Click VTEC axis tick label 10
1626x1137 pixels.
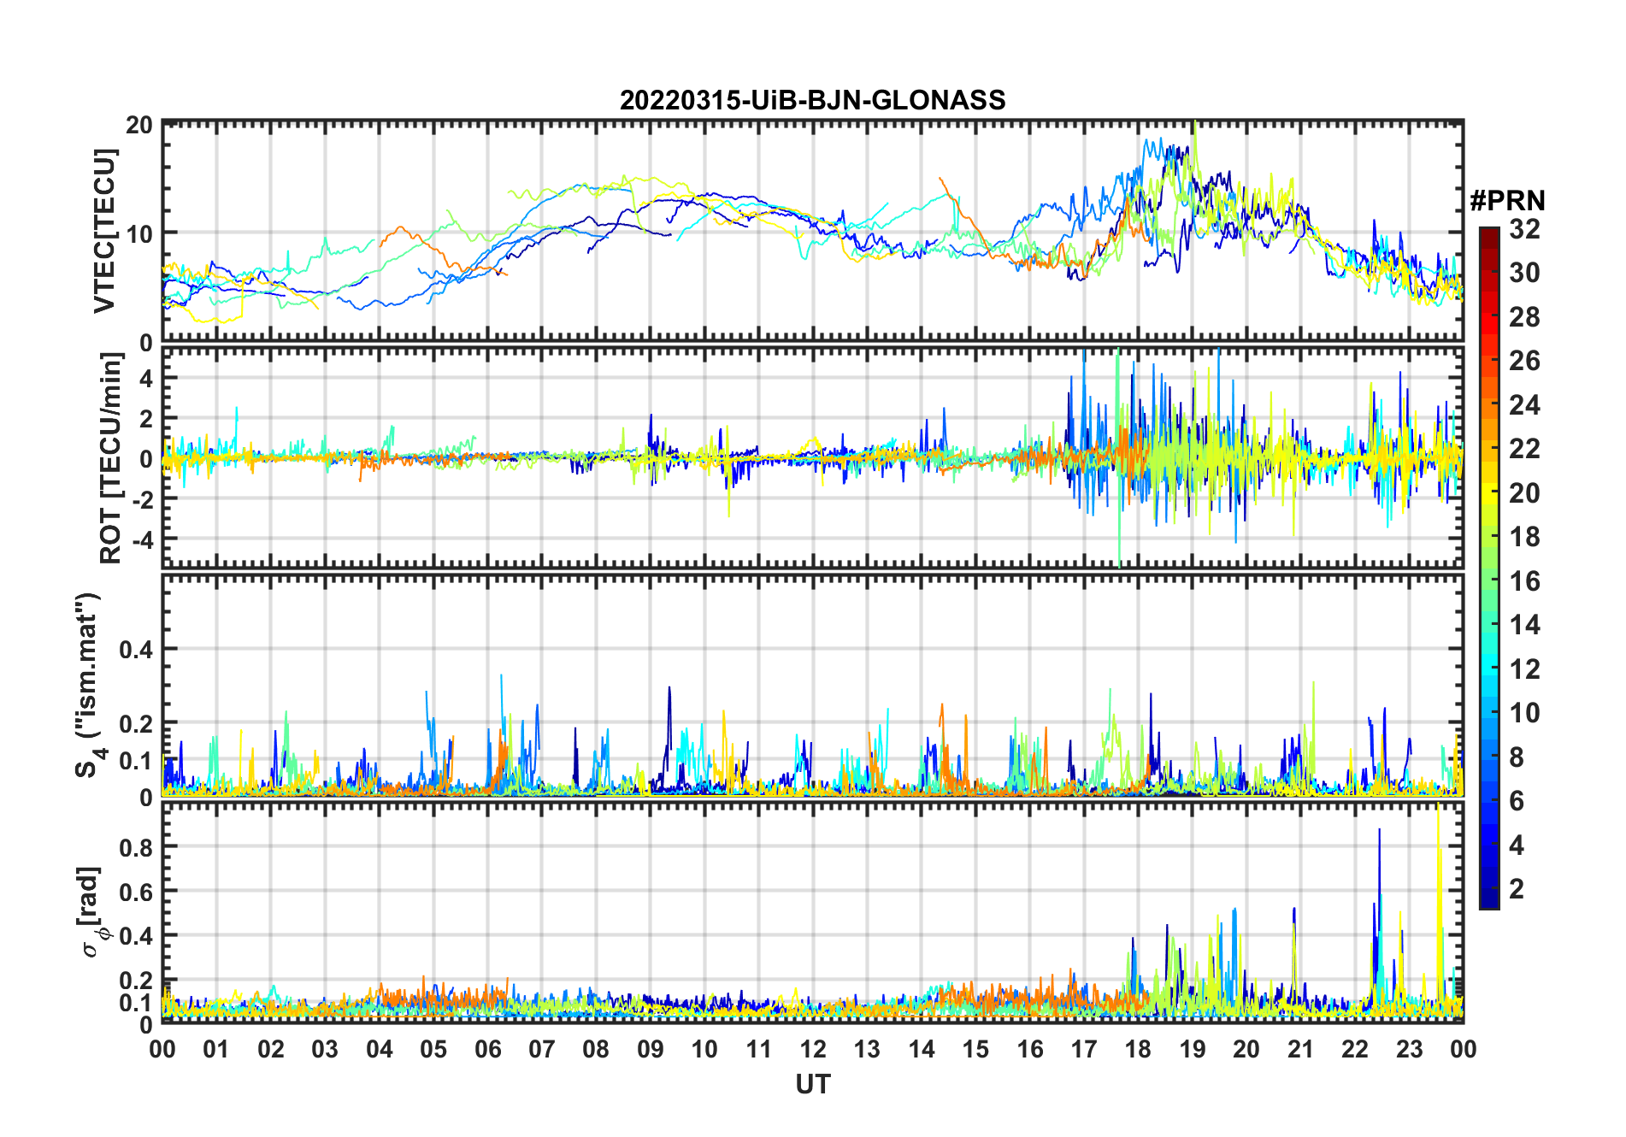click(x=139, y=233)
